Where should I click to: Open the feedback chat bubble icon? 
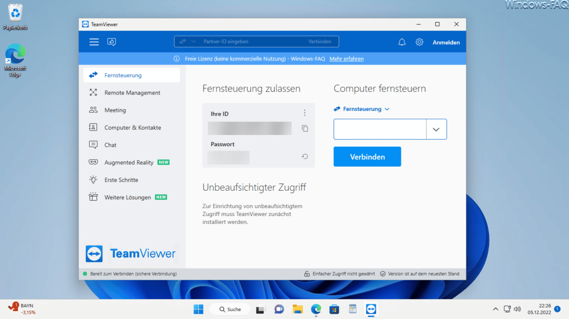click(x=111, y=42)
